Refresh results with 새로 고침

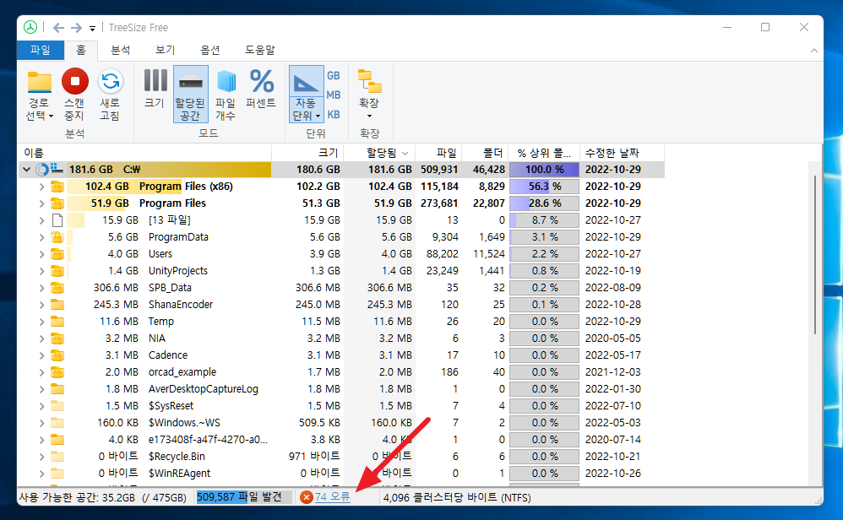tap(110, 95)
